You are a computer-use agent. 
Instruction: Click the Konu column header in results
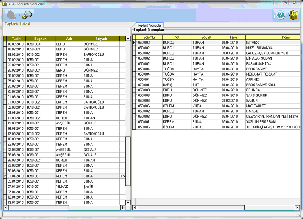pyautogui.click(x=273, y=37)
